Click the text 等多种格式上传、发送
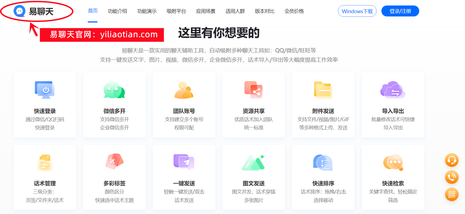Viewport: 465px width, 214px height. (x=323, y=128)
